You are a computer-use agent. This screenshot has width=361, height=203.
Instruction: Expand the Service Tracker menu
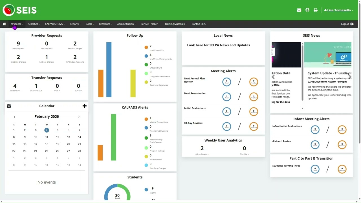[x=150, y=24]
